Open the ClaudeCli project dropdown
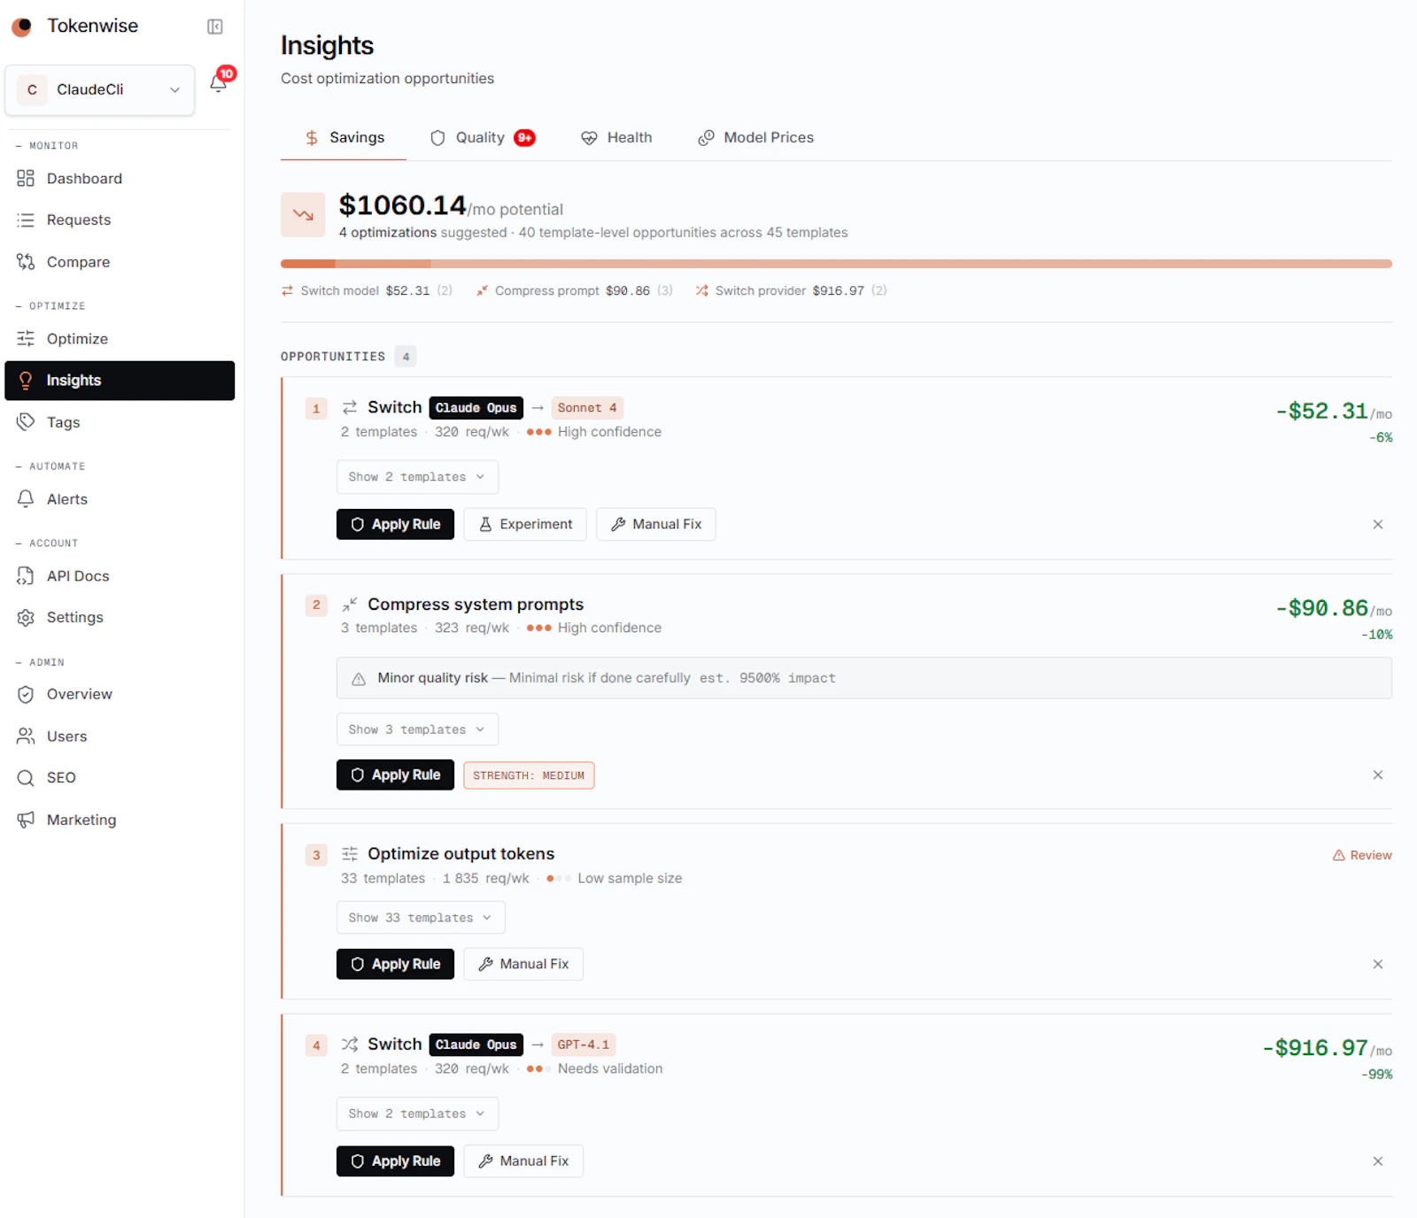 pos(100,89)
